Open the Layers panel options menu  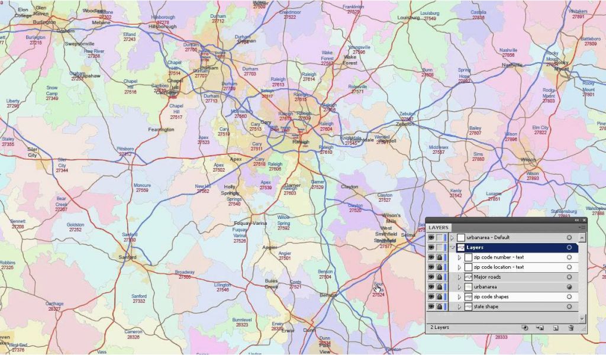pos(582,227)
